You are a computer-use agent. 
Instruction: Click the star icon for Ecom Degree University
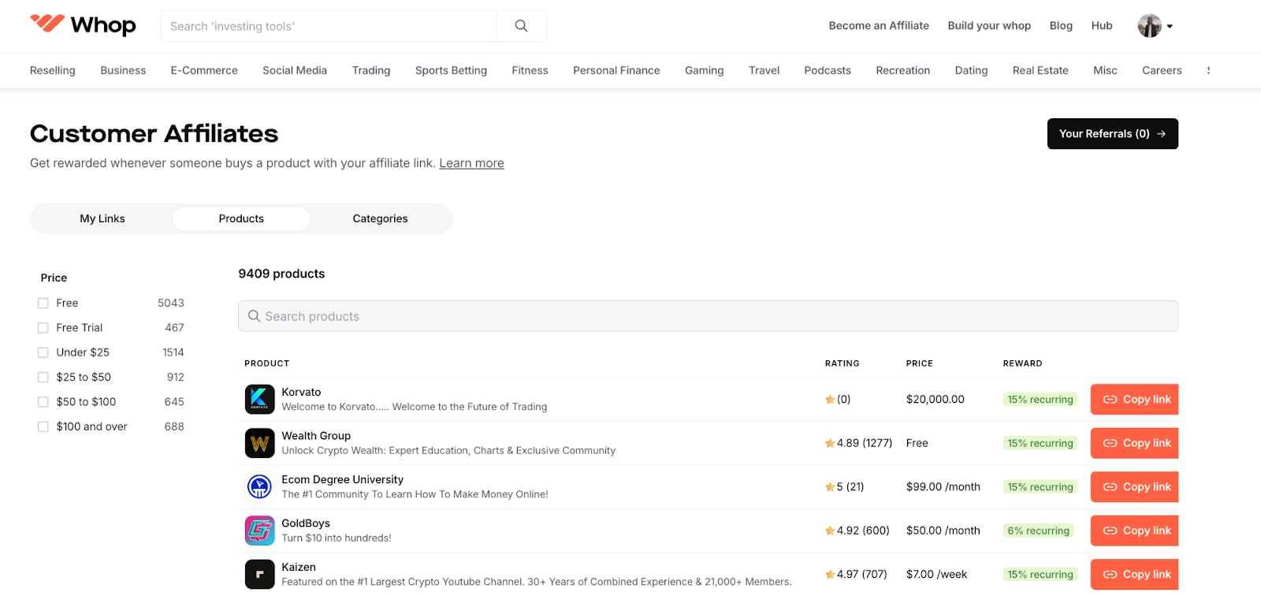pos(830,487)
